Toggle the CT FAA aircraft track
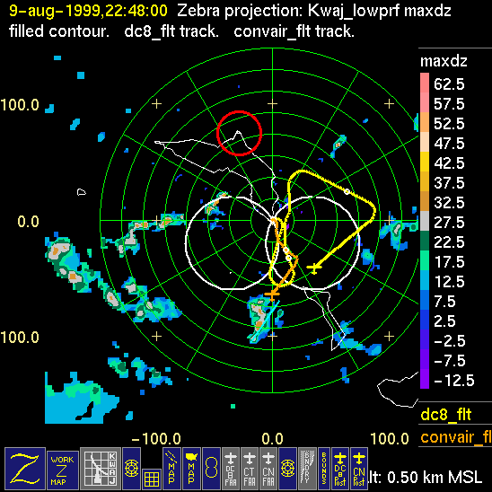The width and height of the screenshot is (492, 492). 250,469
